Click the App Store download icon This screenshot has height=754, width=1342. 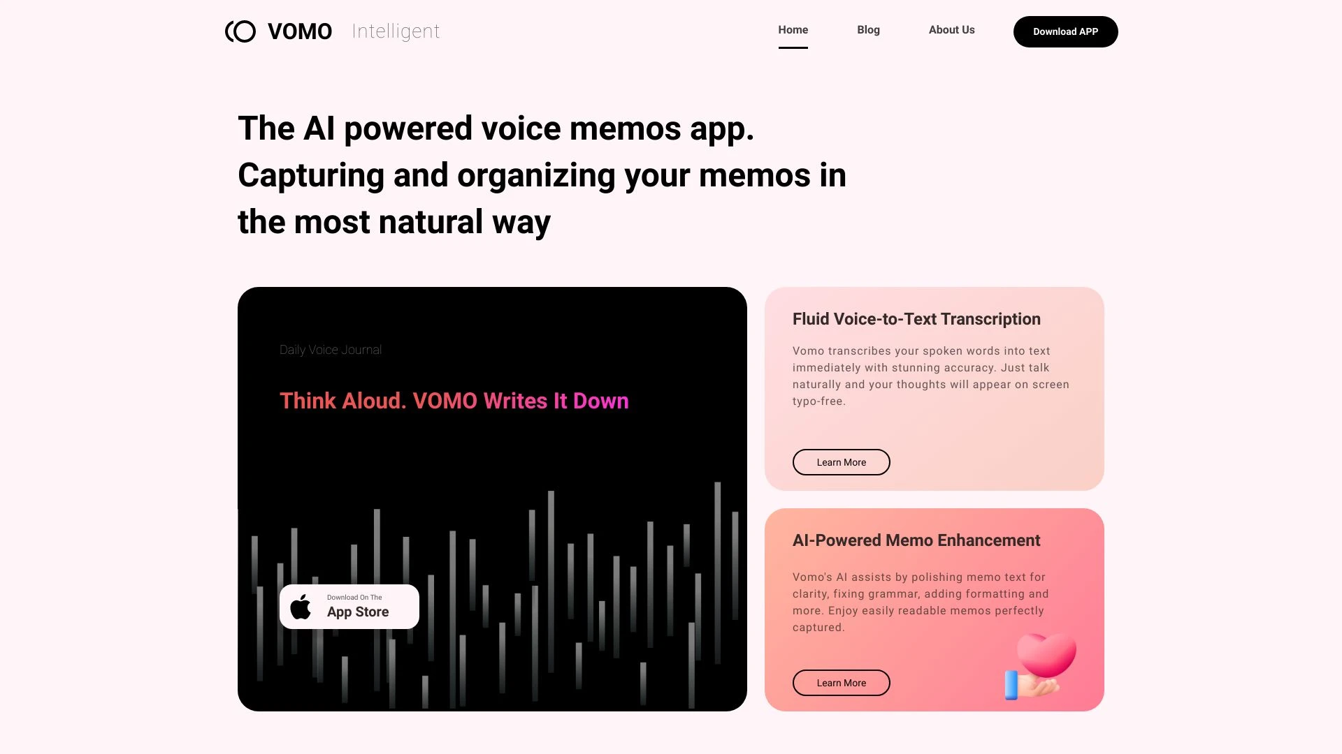click(x=300, y=606)
